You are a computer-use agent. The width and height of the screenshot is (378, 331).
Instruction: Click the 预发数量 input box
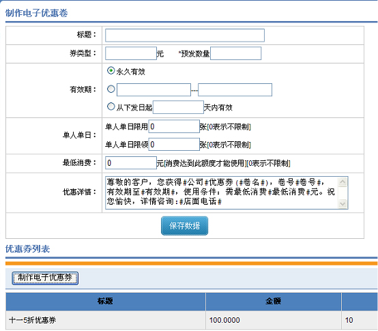tap(235, 53)
